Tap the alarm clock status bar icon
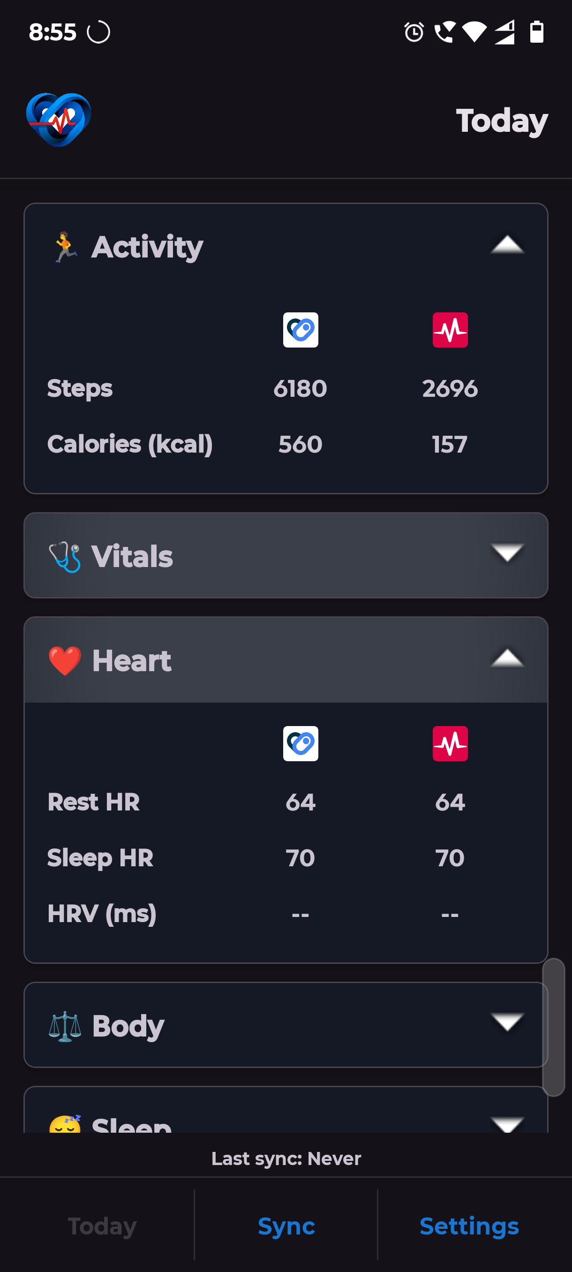The image size is (572, 1272). click(x=414, y=32)
